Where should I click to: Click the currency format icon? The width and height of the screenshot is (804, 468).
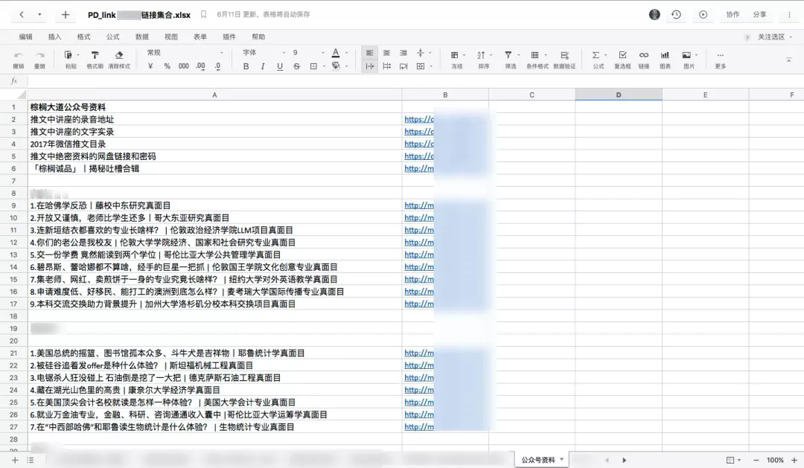[150, 66]
